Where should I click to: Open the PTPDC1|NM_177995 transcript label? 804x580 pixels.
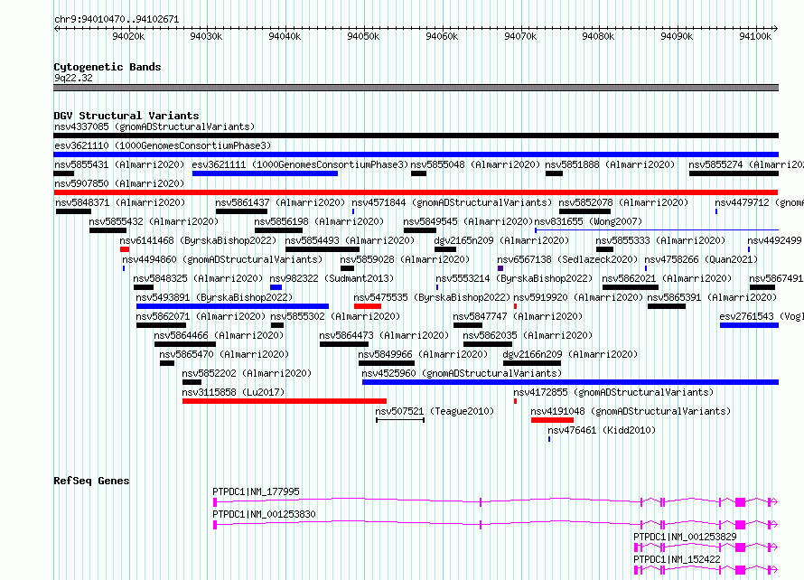point(256,491)
